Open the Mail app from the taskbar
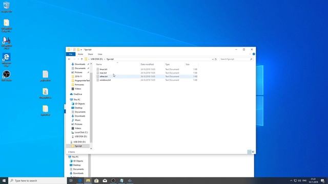328x184 pixels. pos(105,180)
